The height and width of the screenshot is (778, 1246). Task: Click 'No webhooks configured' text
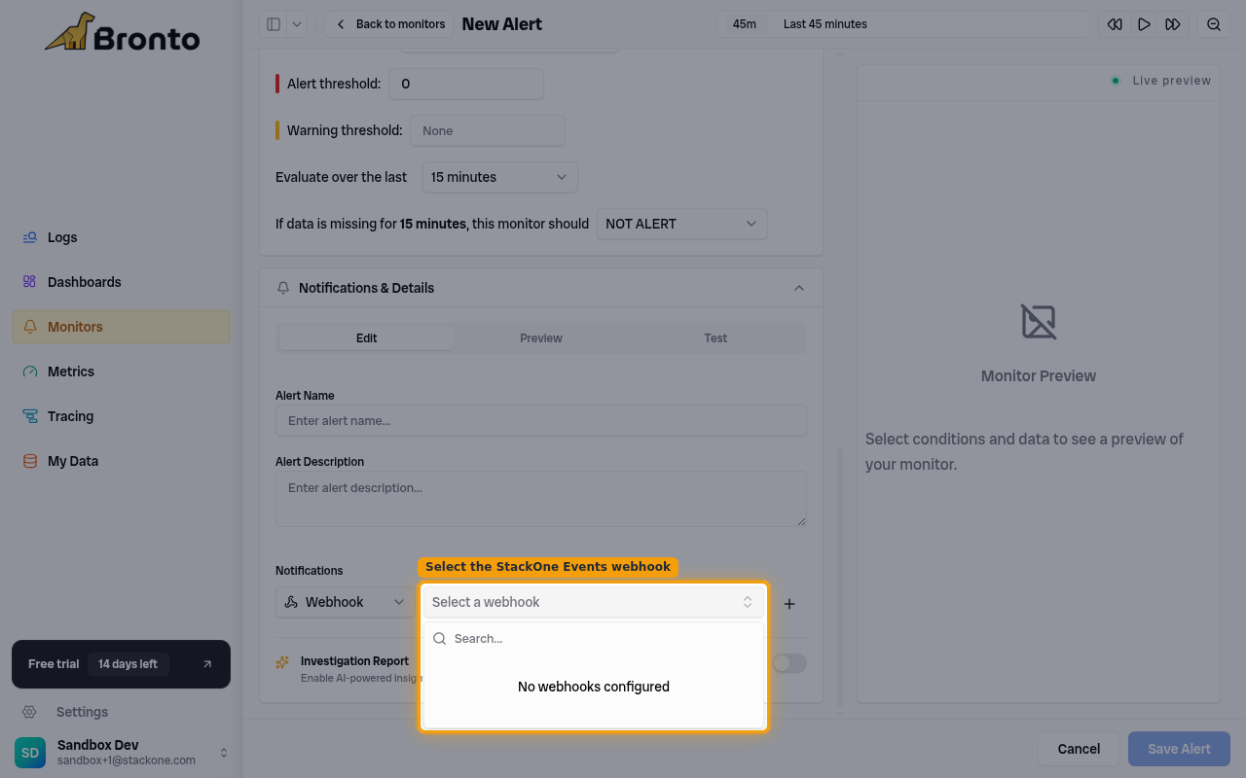[x=594, y=687]
